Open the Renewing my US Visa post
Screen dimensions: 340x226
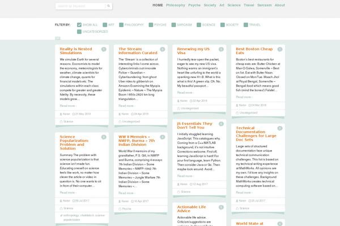193,51
